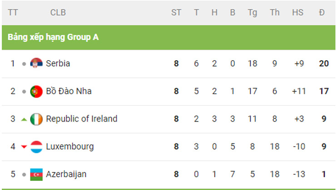The width and height of the screenshot is (336, 190).
Task: Click the Bảng xếp hạng Group A header
Action: click(x=53, y=37)
